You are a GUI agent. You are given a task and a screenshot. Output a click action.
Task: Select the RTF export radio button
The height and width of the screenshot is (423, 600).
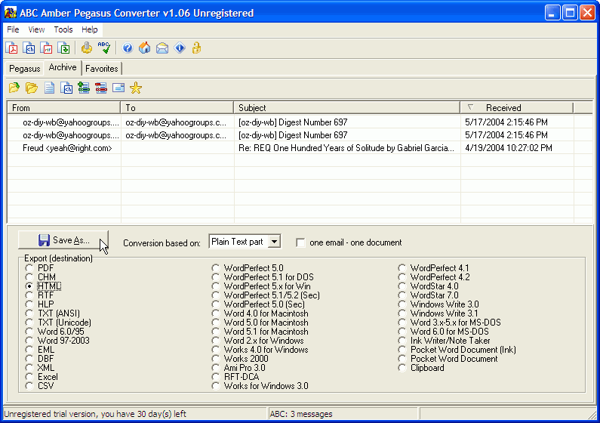point(29,295)
